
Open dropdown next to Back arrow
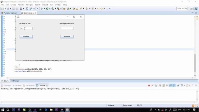tap(104, 9)
